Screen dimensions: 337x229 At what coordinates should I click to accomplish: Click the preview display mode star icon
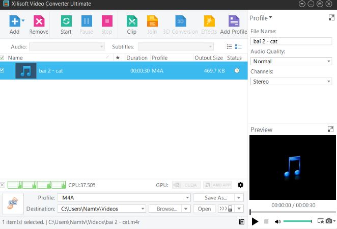[321, 221]
